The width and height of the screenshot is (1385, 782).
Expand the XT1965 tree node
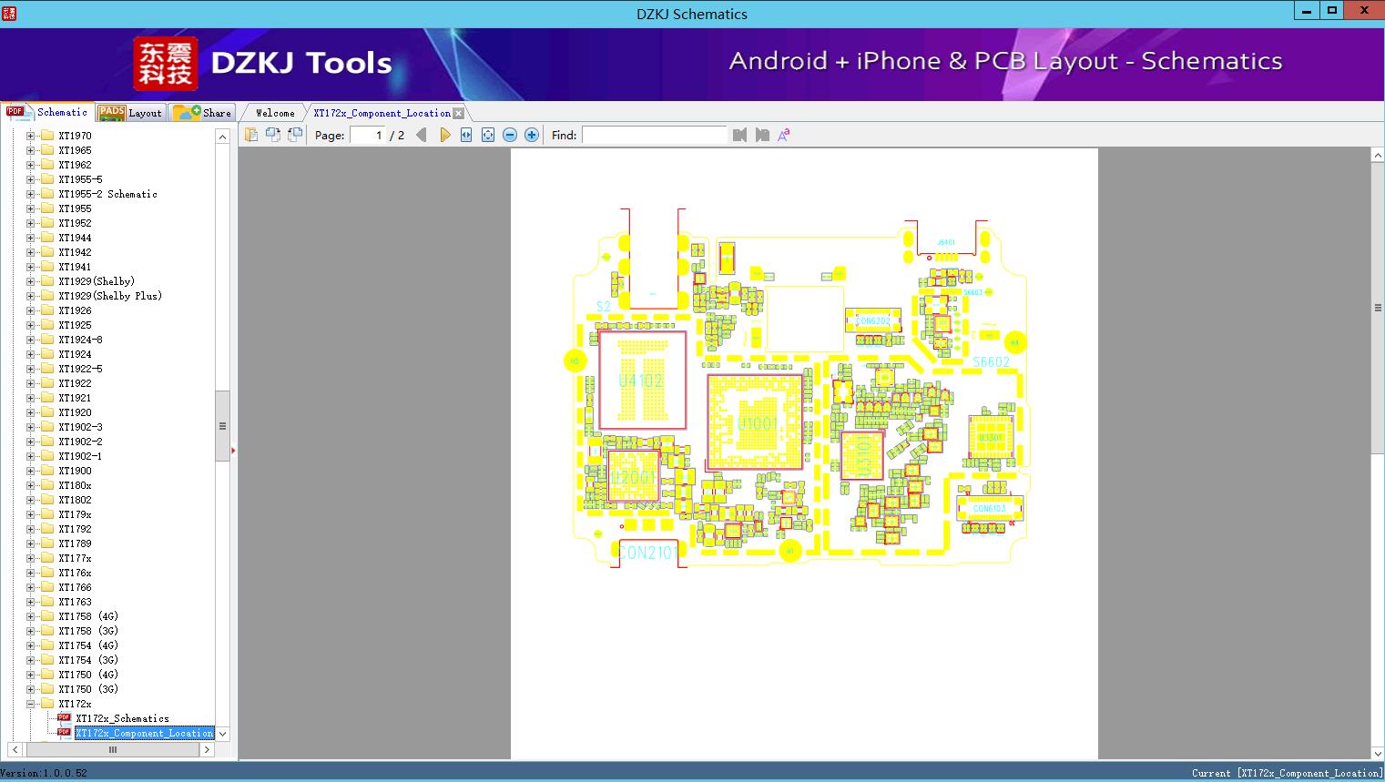30,150
